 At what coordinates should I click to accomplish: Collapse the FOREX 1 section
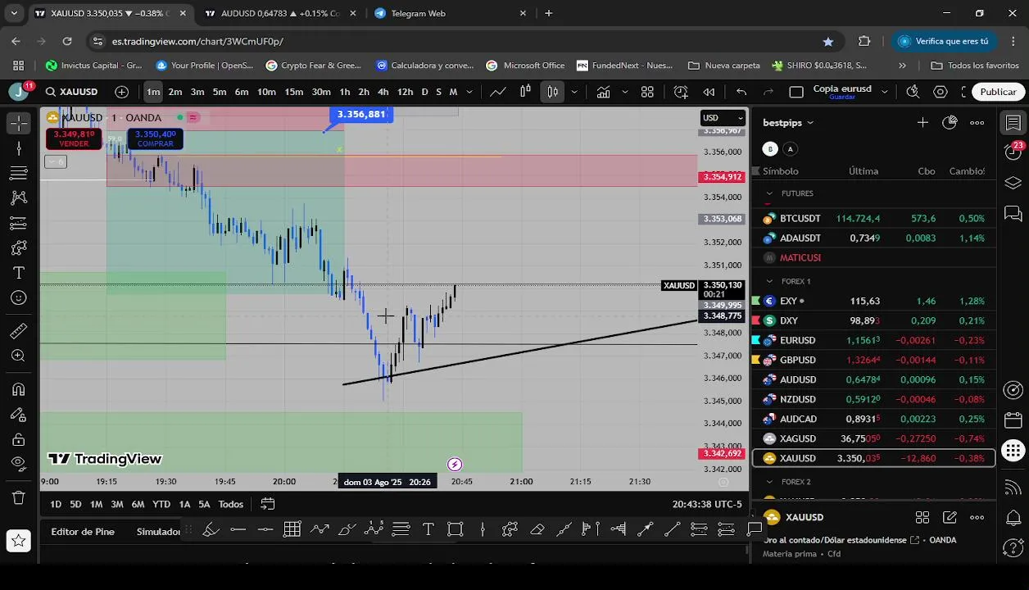pos(768,281)
